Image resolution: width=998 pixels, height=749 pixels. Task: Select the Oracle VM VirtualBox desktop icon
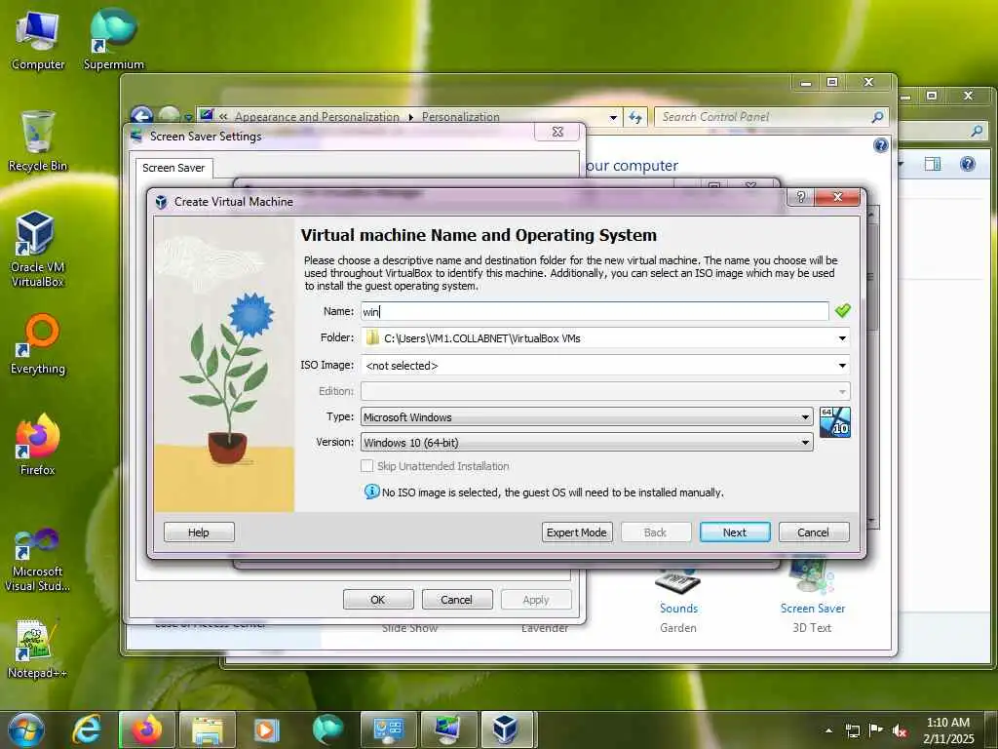click(38, 250)
